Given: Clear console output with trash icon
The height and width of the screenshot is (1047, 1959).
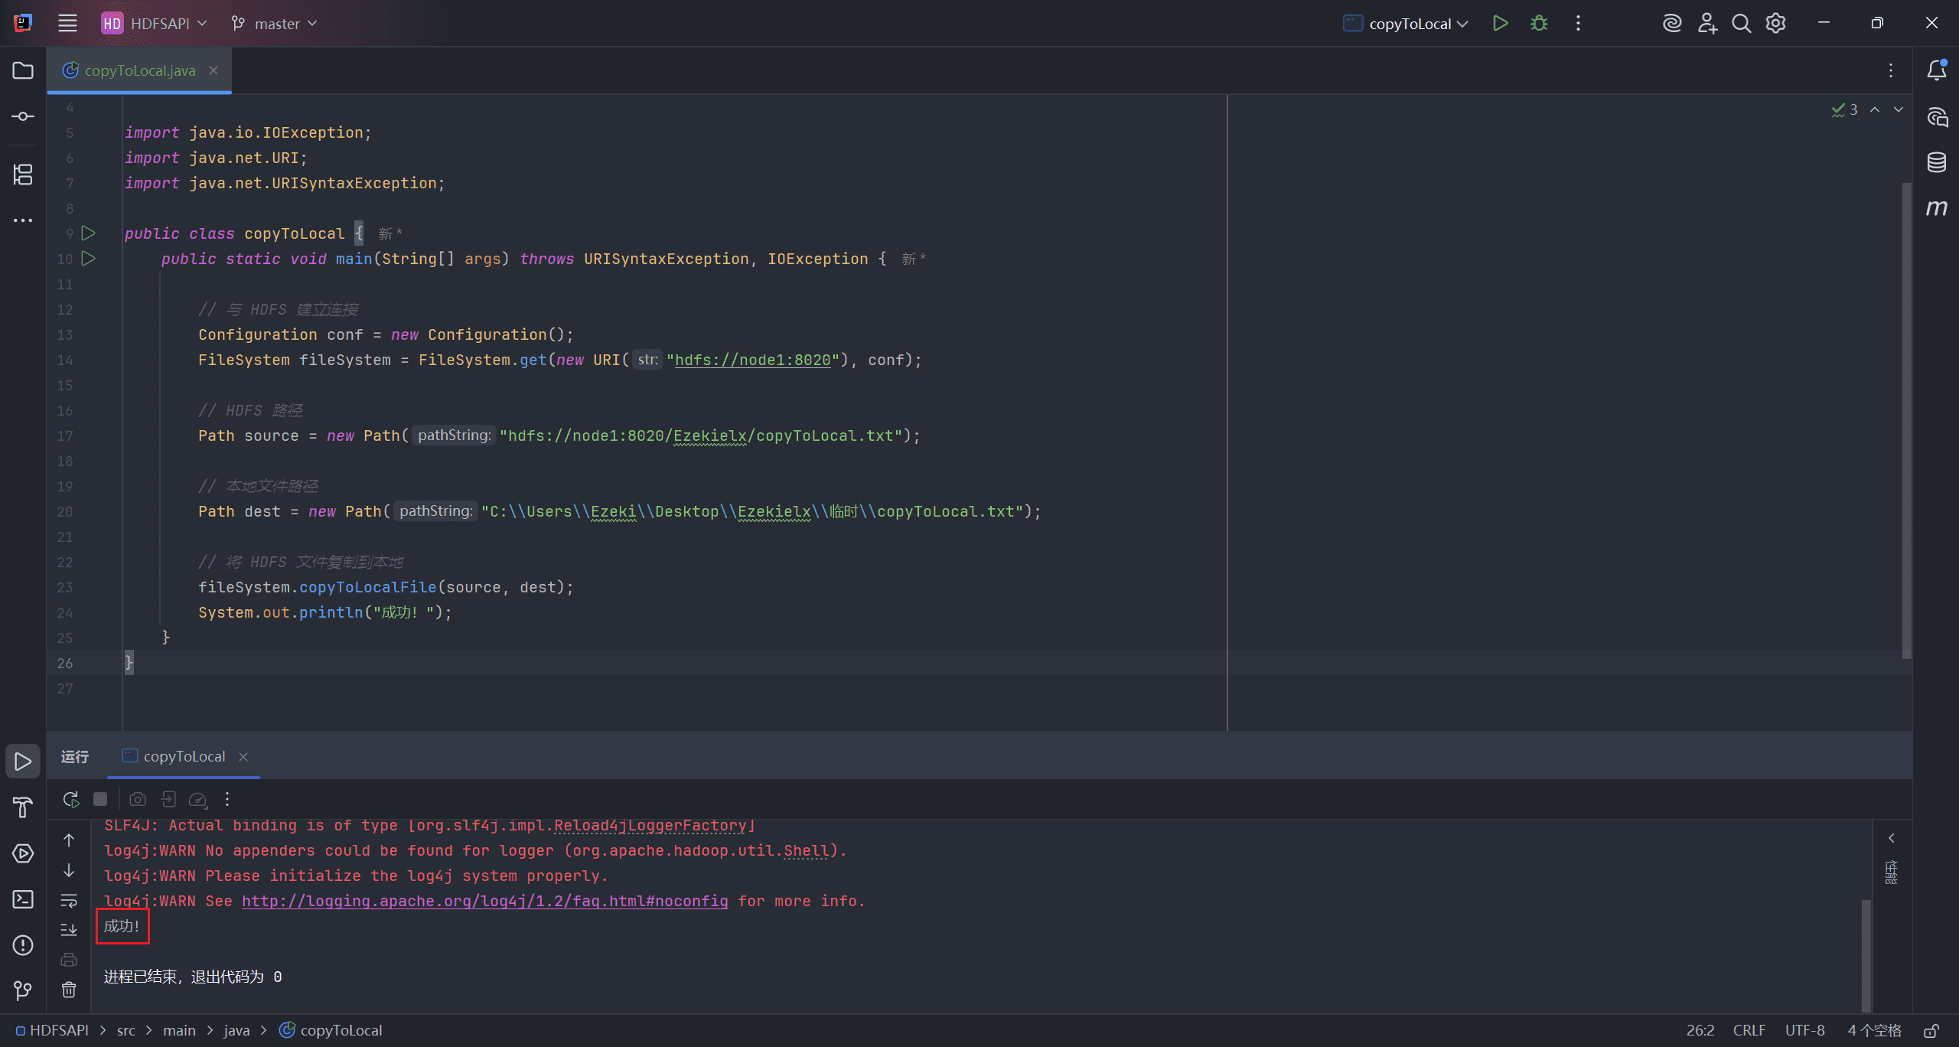Looking at the screenshot, I should [69, 990].
